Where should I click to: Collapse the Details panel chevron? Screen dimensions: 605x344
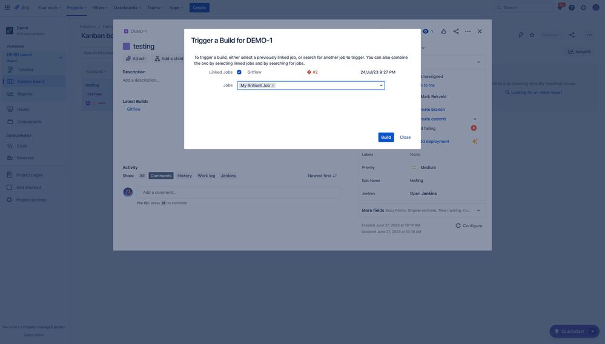click(x=478, y=62)
